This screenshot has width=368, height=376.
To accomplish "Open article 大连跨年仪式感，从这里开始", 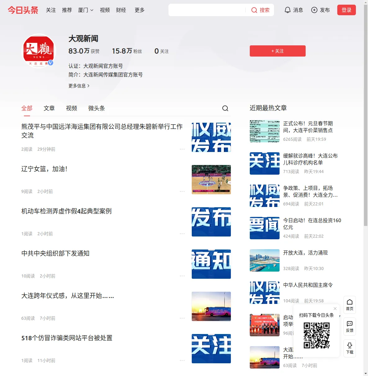I will click(68, 296).
